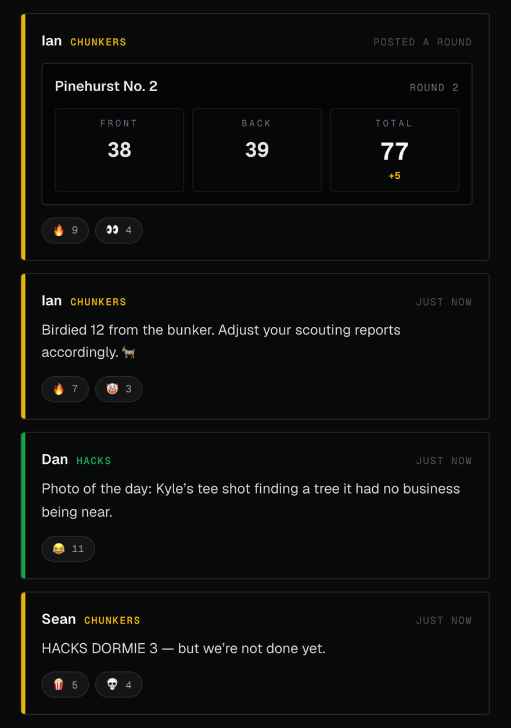Click popcorn reaction on Sean's post
Viewport: 511px width, 728px height.
point(65,685)
